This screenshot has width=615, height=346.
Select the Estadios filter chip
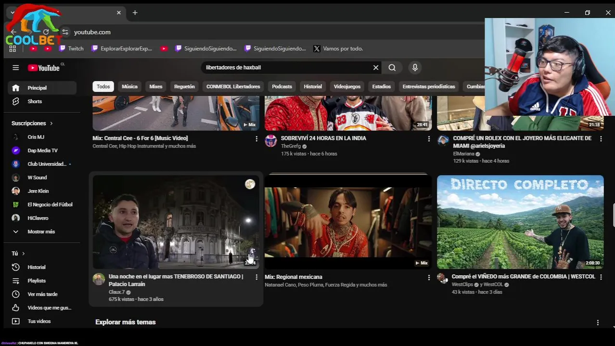point(382,86)
